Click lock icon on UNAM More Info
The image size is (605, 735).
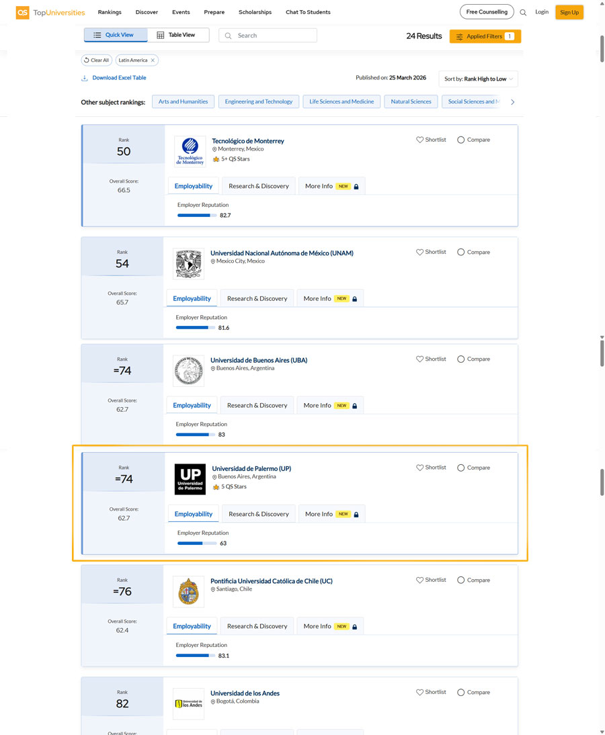[355, 299]
